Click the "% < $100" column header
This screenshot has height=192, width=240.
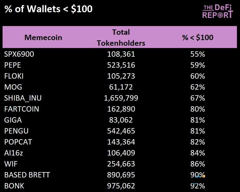click(x=197, y=38)
